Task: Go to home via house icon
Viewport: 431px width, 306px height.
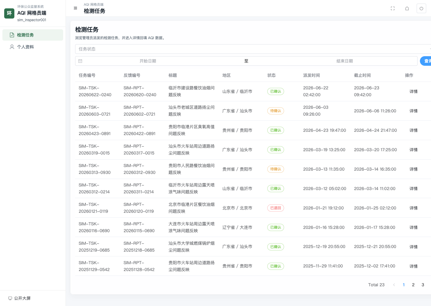Action: click(x=407, y=8)
